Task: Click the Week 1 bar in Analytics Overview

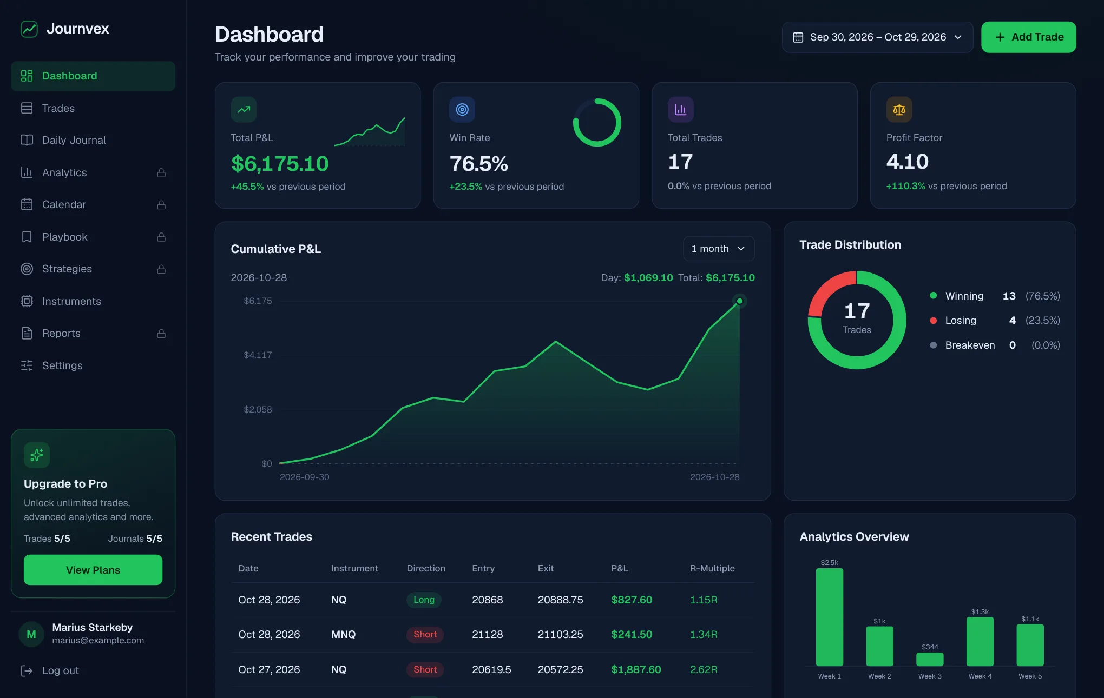Action: coord(829,617)
